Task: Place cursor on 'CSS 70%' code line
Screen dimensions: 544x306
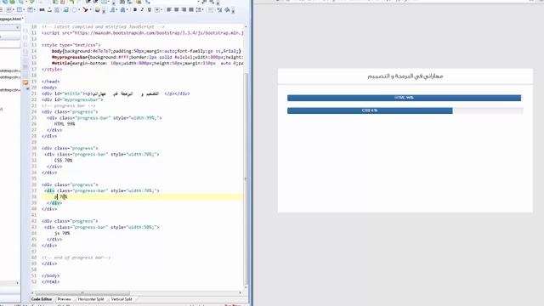Action: 63,161
